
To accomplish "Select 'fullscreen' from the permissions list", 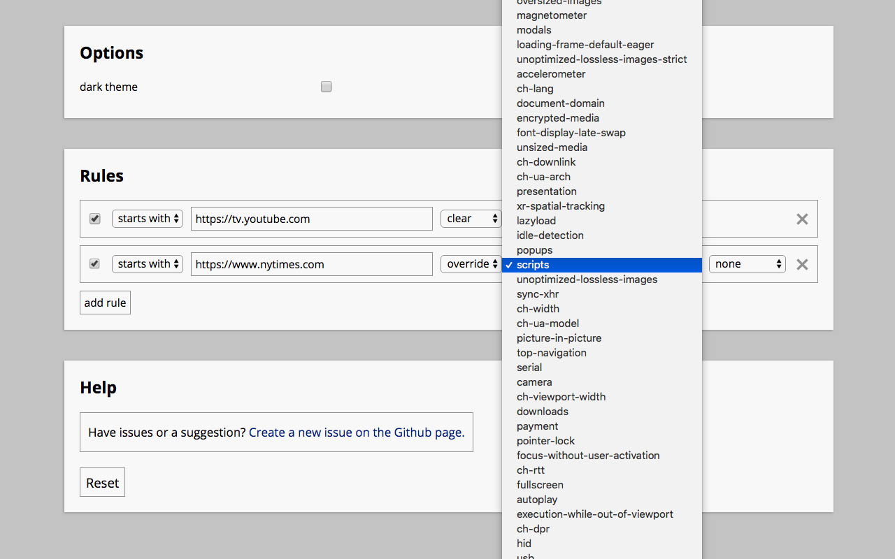I will [x=540, y=484].
